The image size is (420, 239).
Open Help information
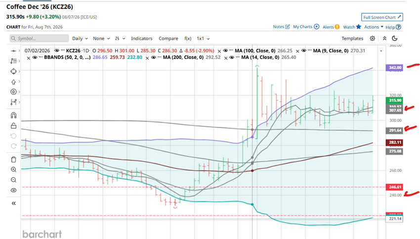(393, 27)
